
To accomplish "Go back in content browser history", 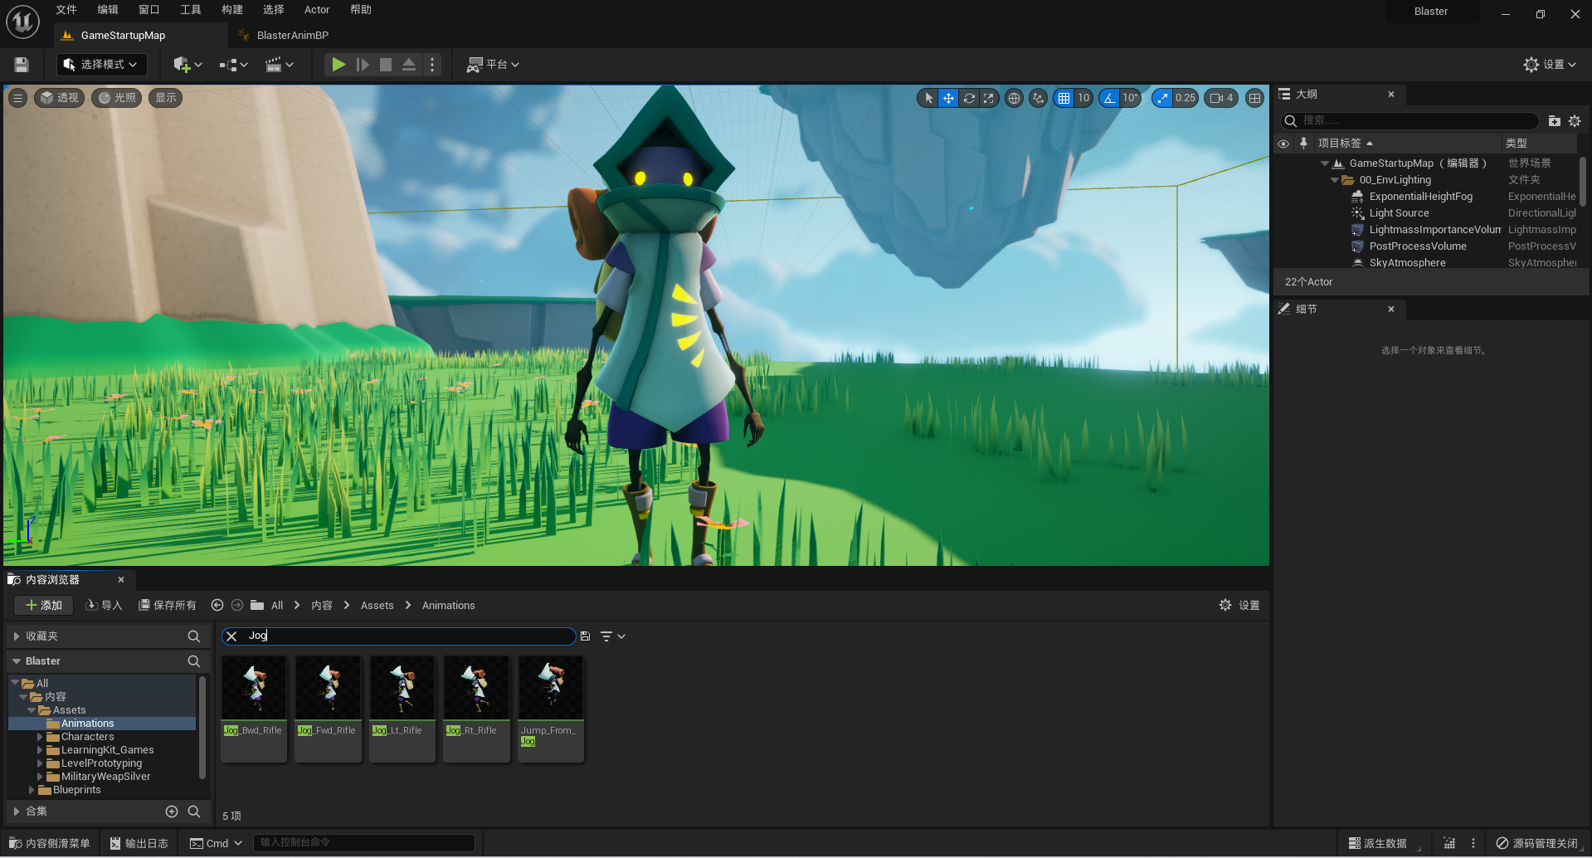I will [217, 606].
